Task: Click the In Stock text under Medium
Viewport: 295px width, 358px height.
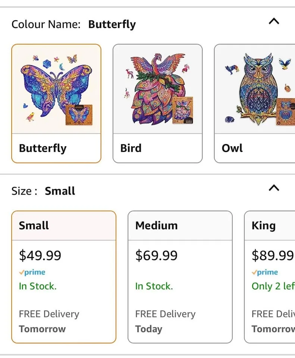Action: tap(153, 286)
